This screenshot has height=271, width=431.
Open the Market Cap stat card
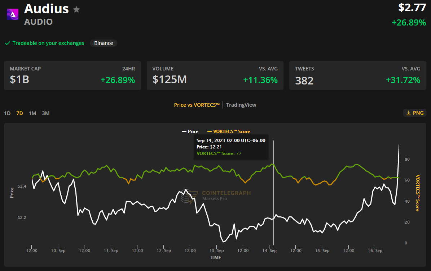click(x=72, y=75)
